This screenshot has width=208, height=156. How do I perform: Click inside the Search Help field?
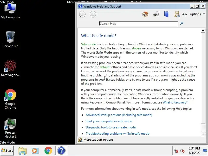click(x=138, y=24)
